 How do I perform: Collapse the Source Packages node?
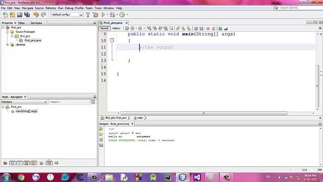coord(8,32)
